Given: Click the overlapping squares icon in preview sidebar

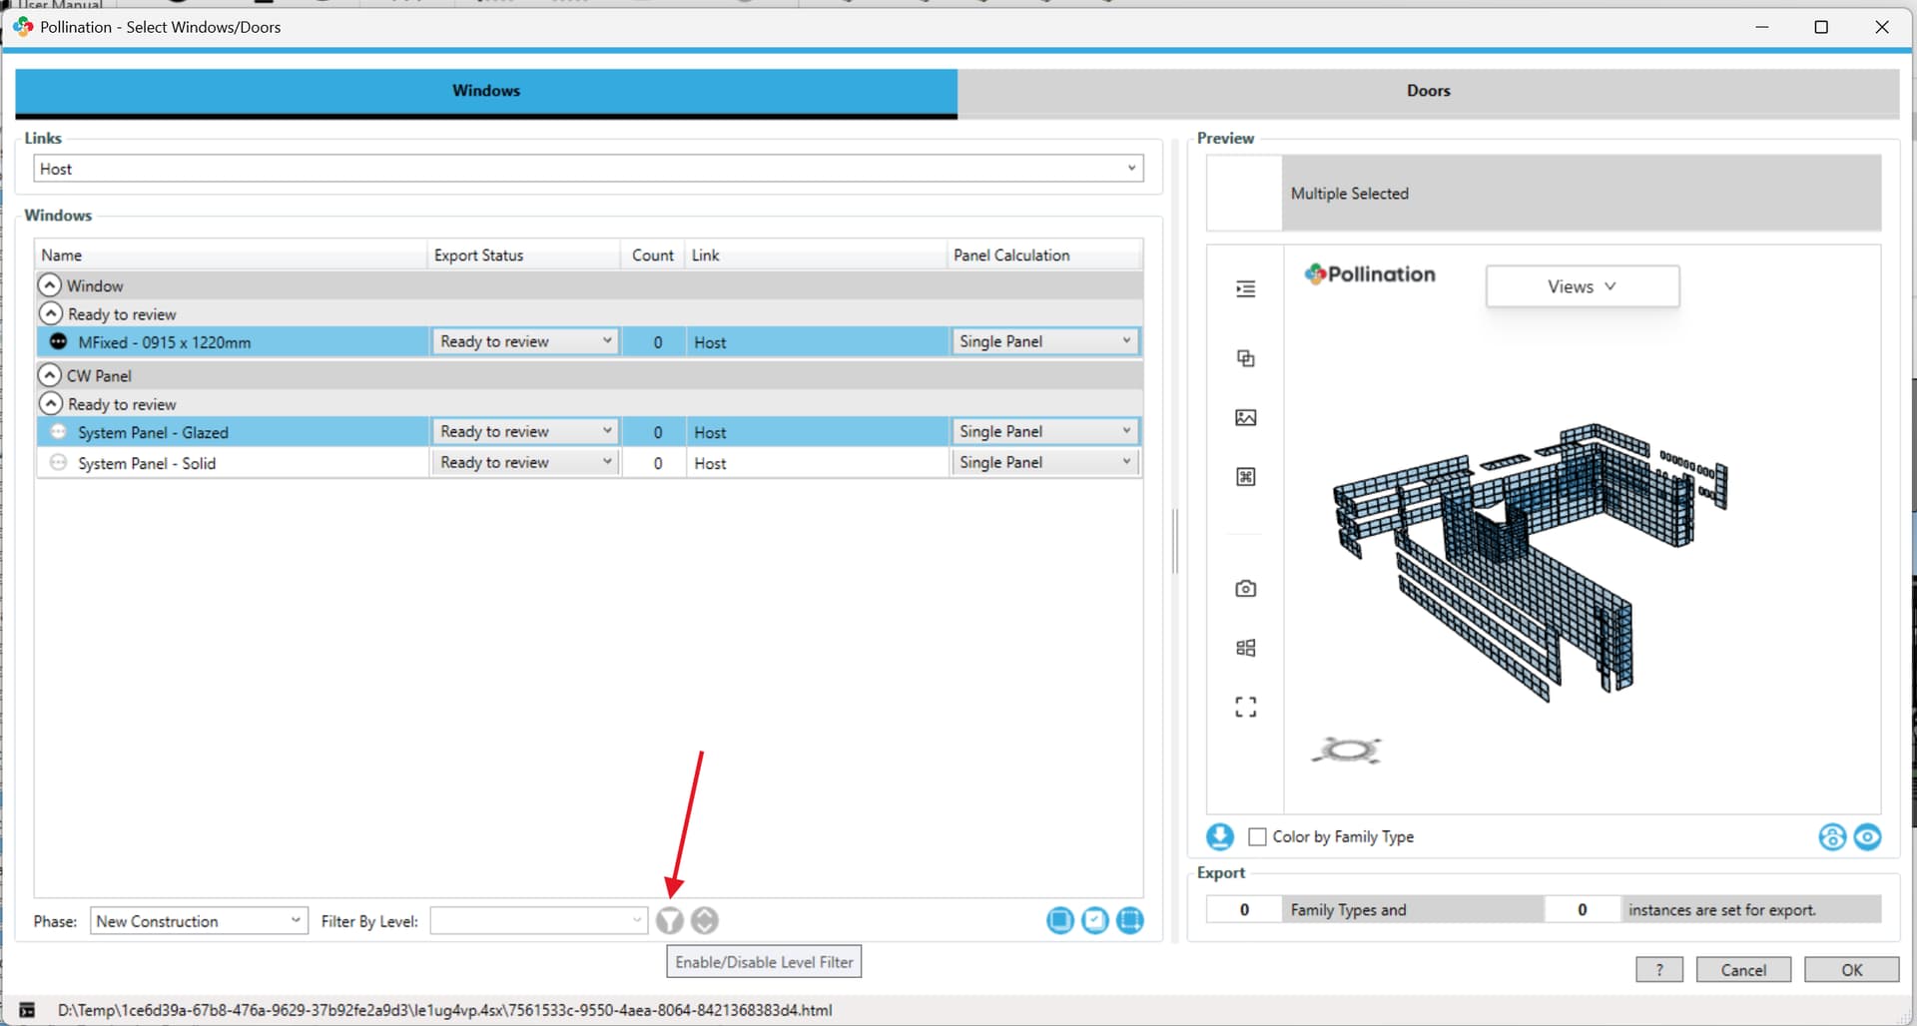Looking at the screenshot, I should 1246,358.
